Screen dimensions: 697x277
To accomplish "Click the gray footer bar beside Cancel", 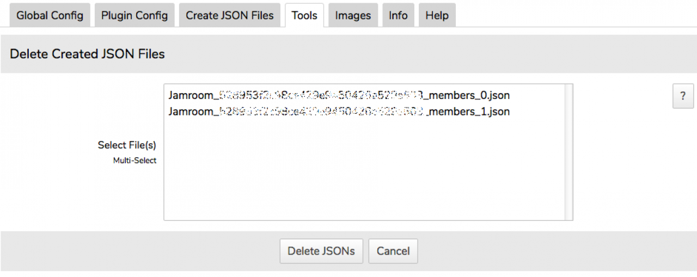I will coord(545,251).
